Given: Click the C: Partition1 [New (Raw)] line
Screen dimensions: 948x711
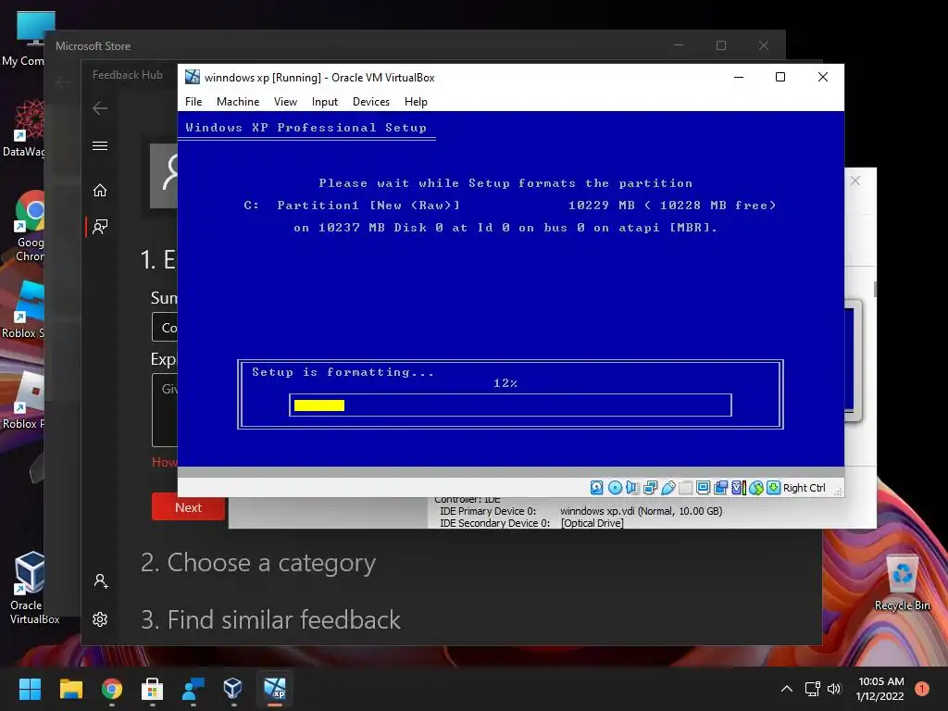Looking at the screenshot, I should [510, 206].
